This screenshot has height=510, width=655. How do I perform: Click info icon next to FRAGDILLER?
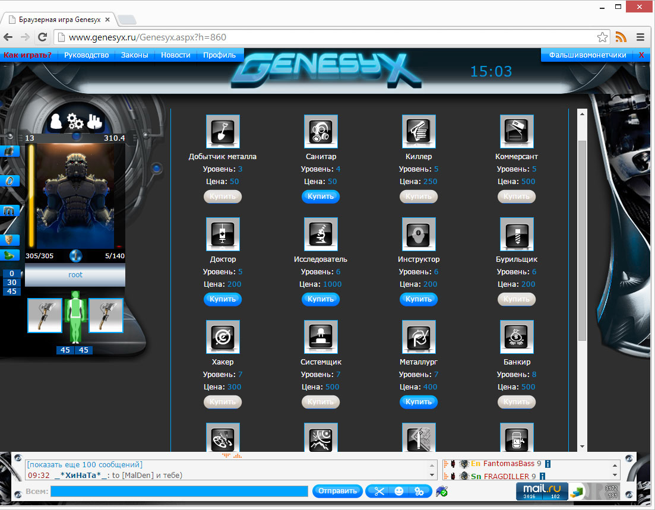point(542,476)
